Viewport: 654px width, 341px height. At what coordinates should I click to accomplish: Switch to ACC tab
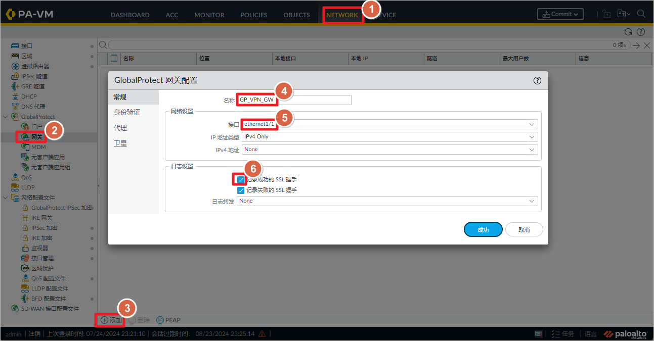pos(172,15)
